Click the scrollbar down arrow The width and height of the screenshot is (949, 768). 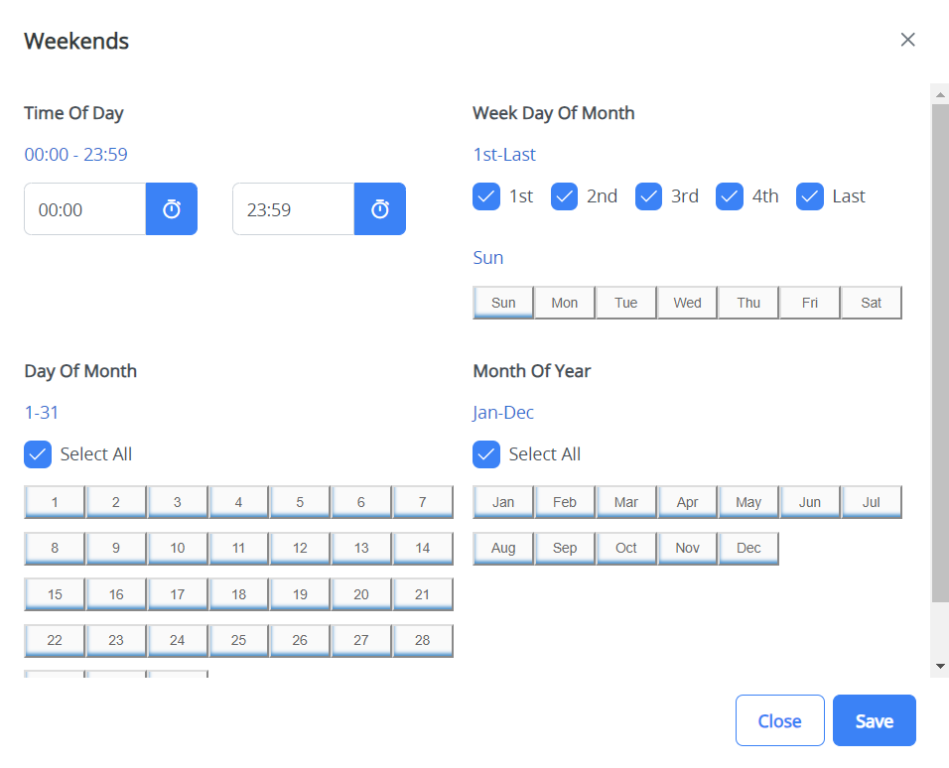(x=939, y=666)
